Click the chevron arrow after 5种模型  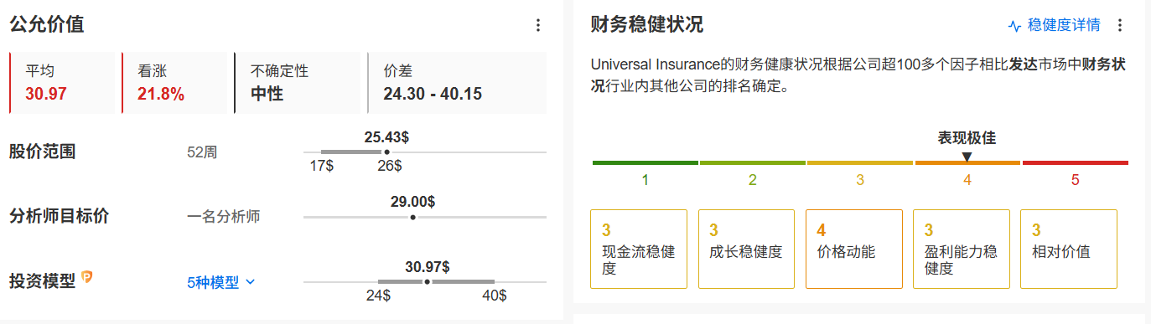(x=250, y=282)
